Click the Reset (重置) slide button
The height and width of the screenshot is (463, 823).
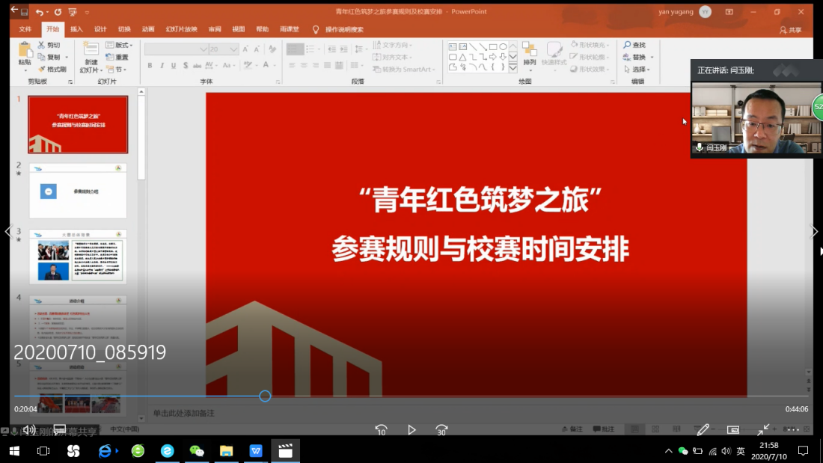pyautogui.click(x=117, y=57)
